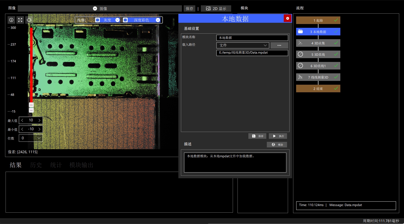The width and height of the screenshot is (404, 224).
Task: Click the 模块名称 input field
Action: pos(252,38)
